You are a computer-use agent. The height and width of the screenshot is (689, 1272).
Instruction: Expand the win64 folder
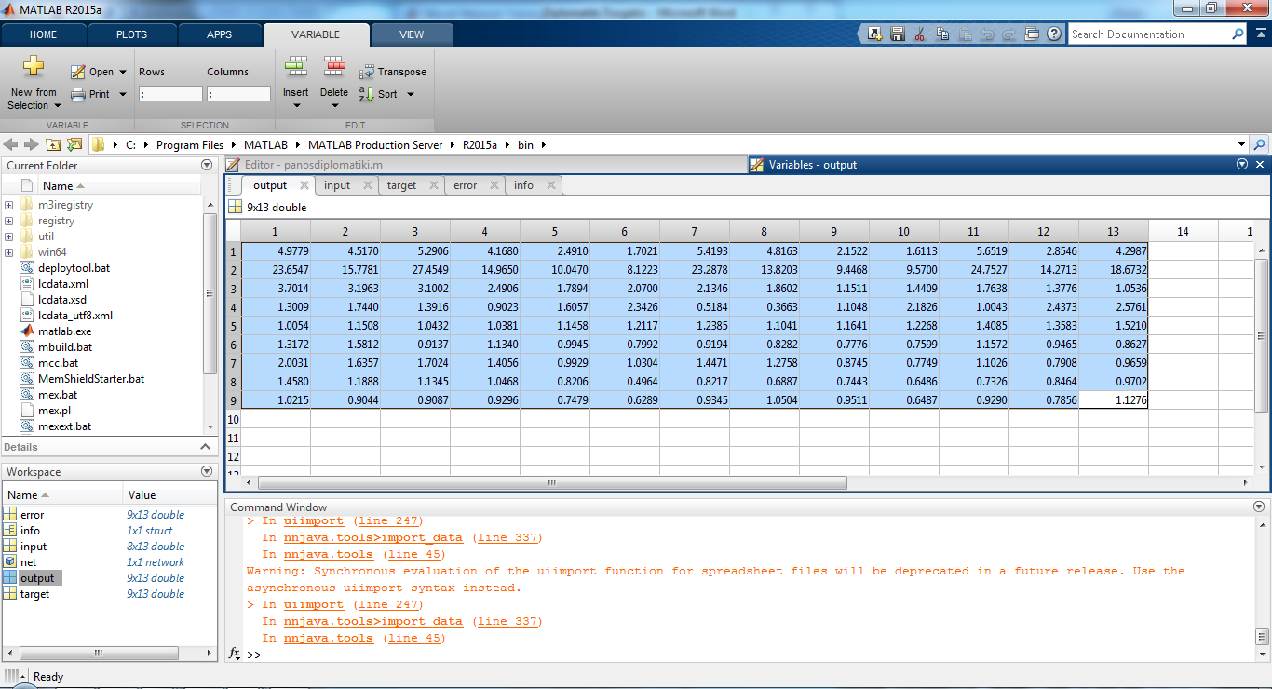(x=8, y=252)
